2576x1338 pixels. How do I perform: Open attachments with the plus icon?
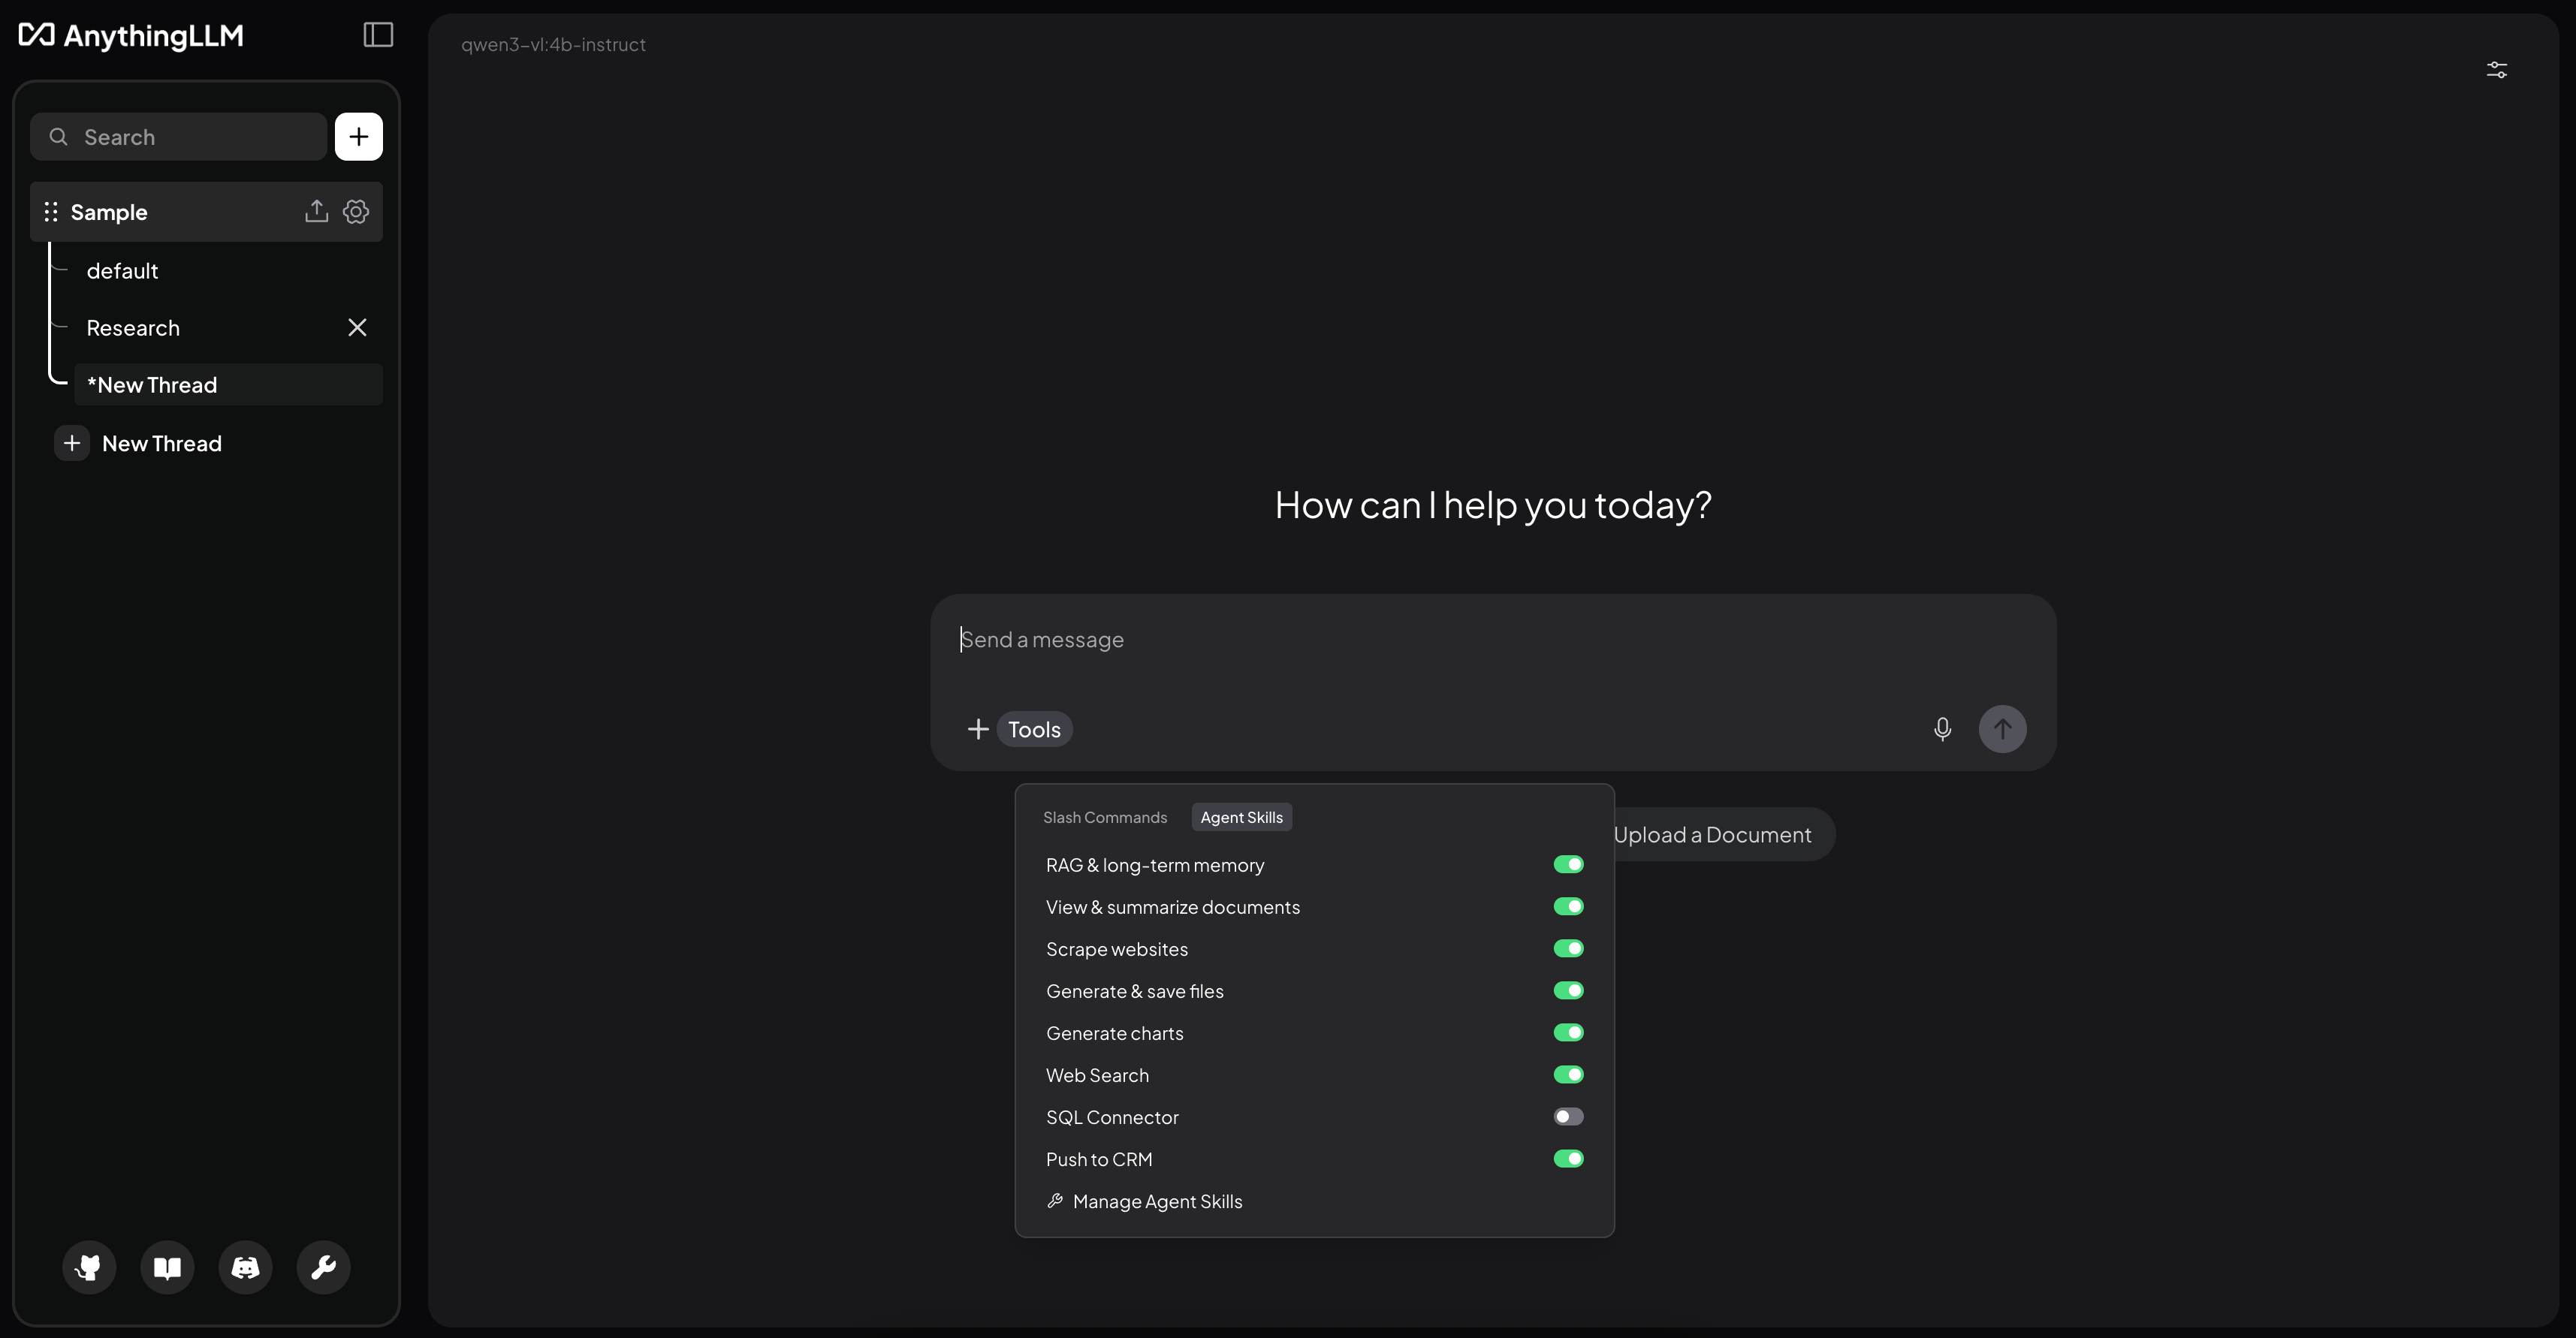tap(977, 729)
